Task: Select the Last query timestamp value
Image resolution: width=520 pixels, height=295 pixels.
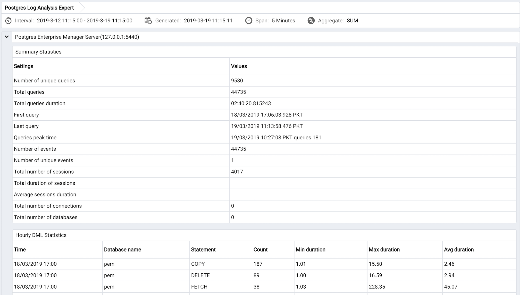Action: pos(267,126)
